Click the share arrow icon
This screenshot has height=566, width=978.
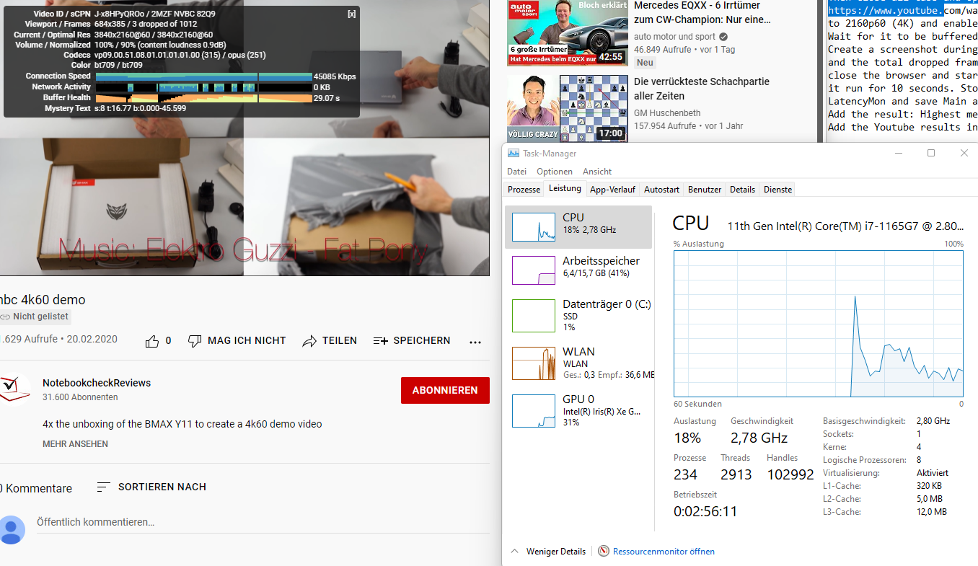[x=309, y=341]
